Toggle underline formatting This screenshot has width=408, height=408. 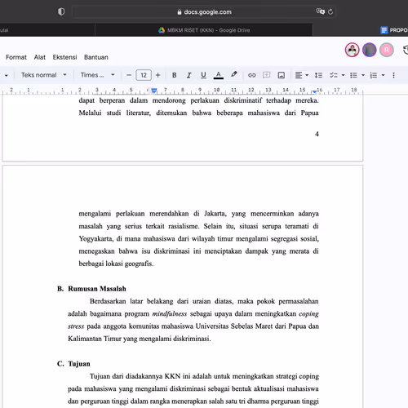point(203,75)
